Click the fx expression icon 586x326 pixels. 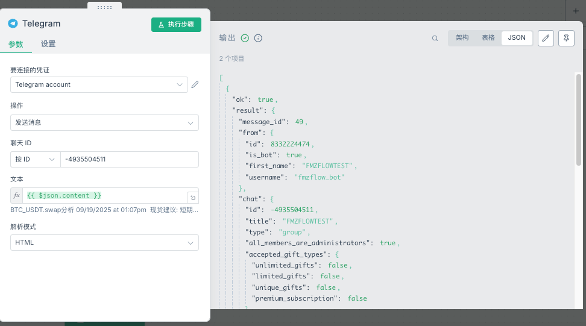click(x=17, y=196)
